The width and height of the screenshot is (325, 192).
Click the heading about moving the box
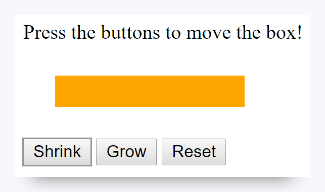163,32
